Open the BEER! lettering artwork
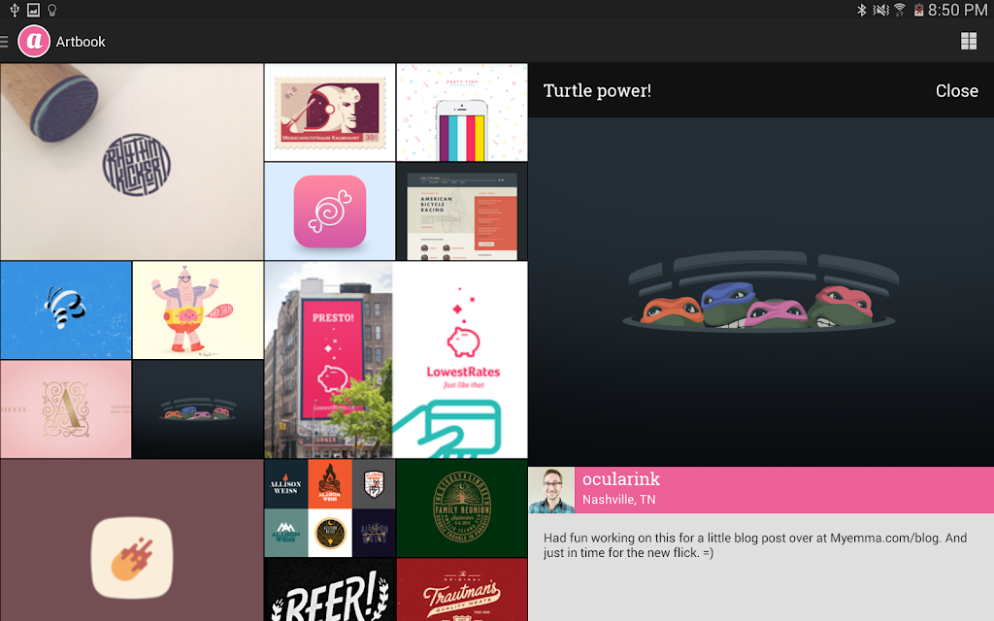 [x=330, y=590]
